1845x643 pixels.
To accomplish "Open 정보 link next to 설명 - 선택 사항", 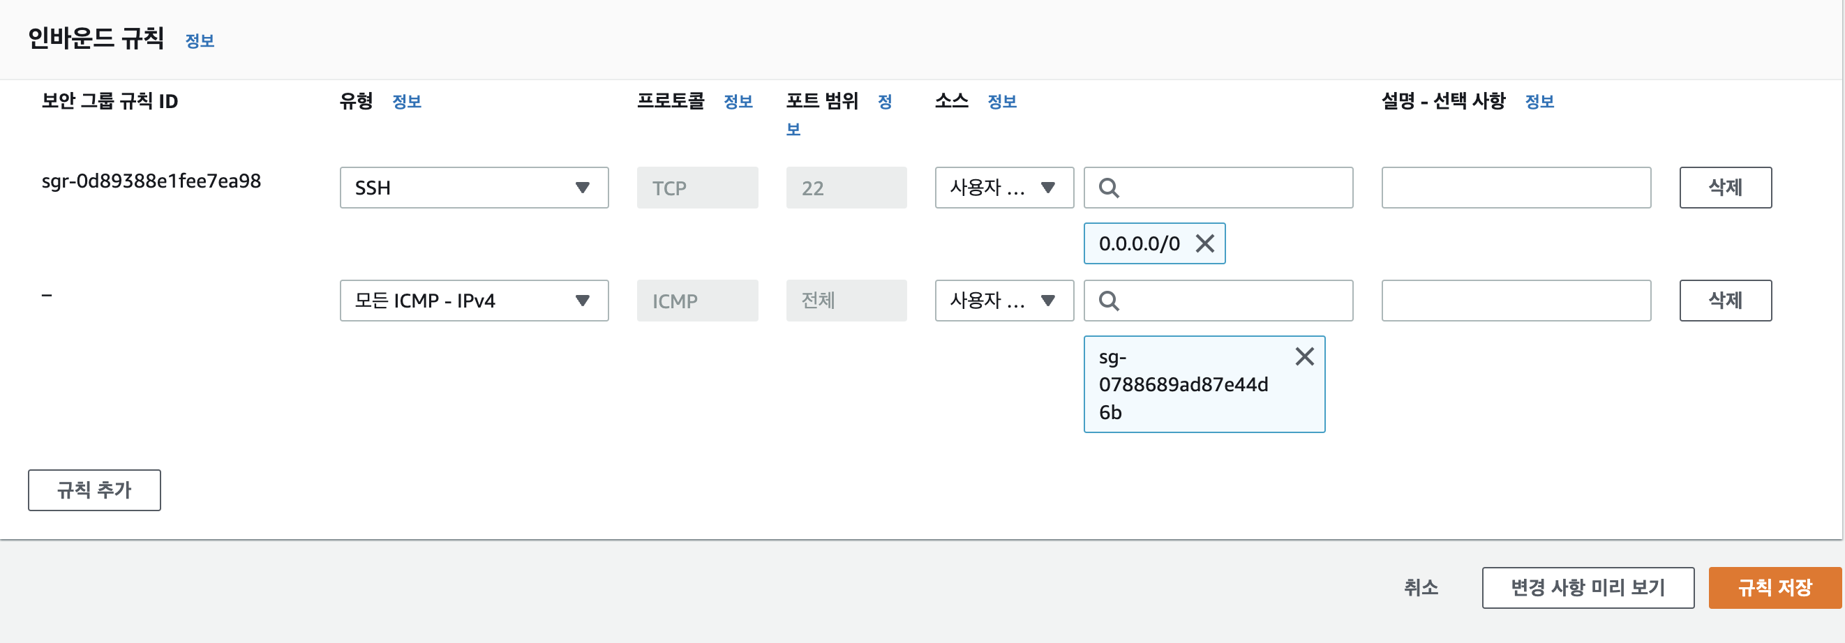I will [x=1540, y=102].
